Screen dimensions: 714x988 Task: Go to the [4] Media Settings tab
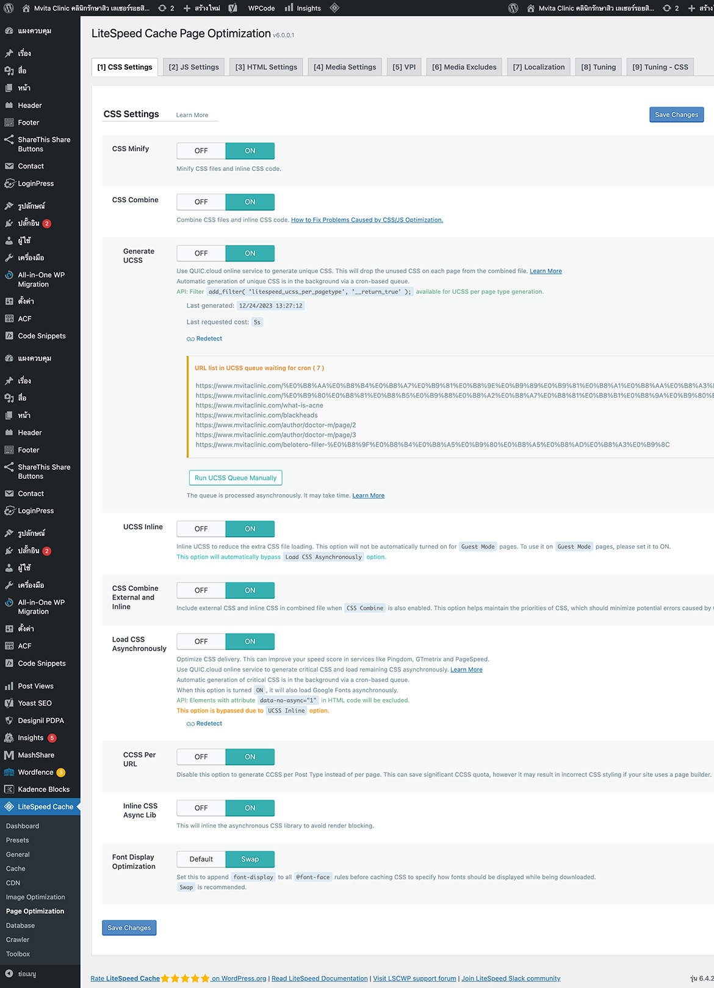click(x=345, y=67)
